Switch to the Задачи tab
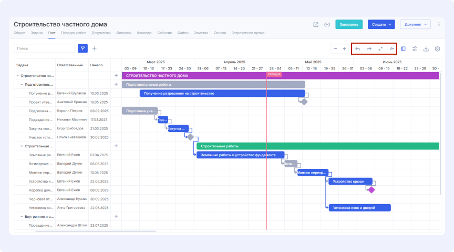Screen dimensions: 454x252 tap(36, 33)
